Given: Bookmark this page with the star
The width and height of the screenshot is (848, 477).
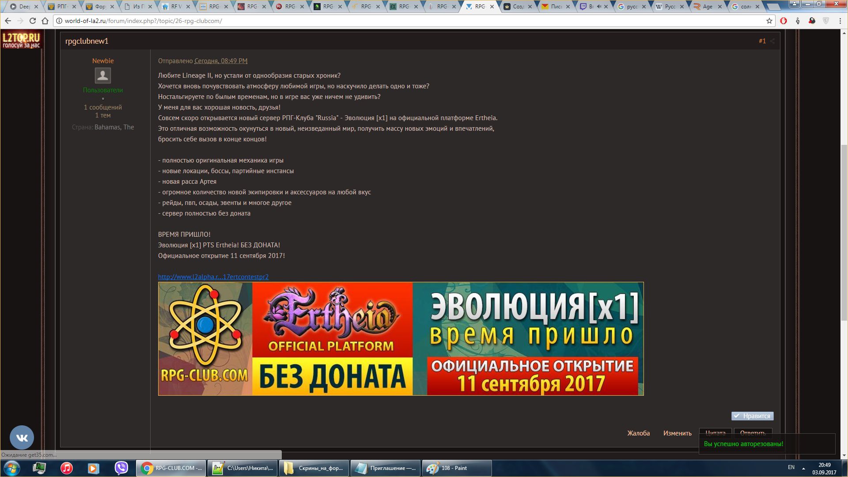Looking at the screenshot, I should (769, 21).
